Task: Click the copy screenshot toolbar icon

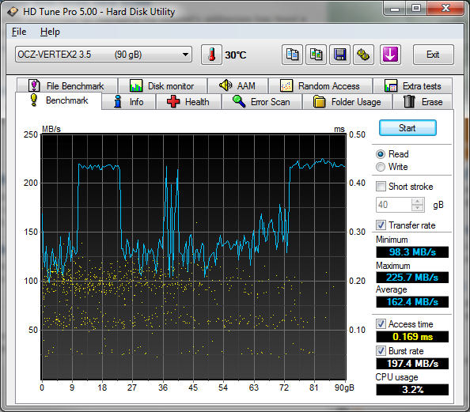Action: click(316, 55)
